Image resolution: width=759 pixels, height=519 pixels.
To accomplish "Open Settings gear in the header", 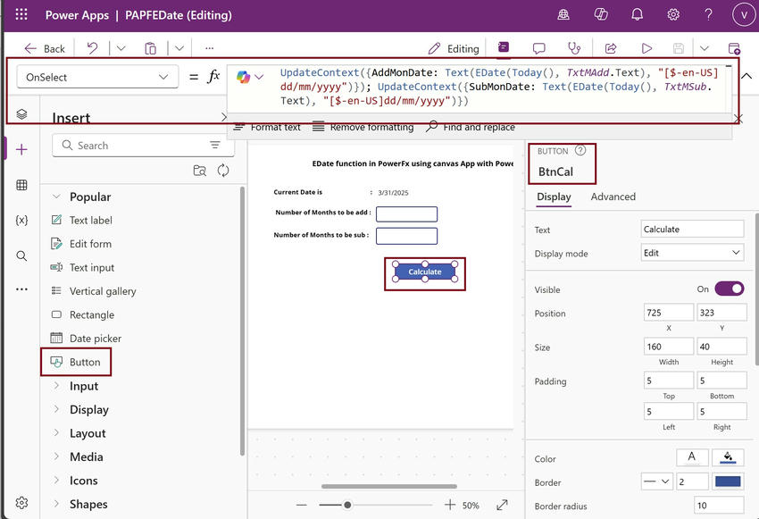I will pyautogui.click(x=673, y=14).
